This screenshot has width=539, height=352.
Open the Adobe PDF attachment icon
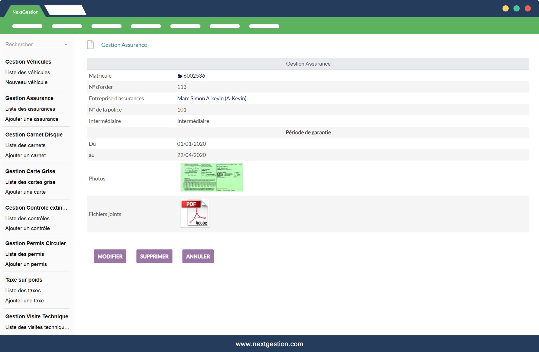pos(195,213)
